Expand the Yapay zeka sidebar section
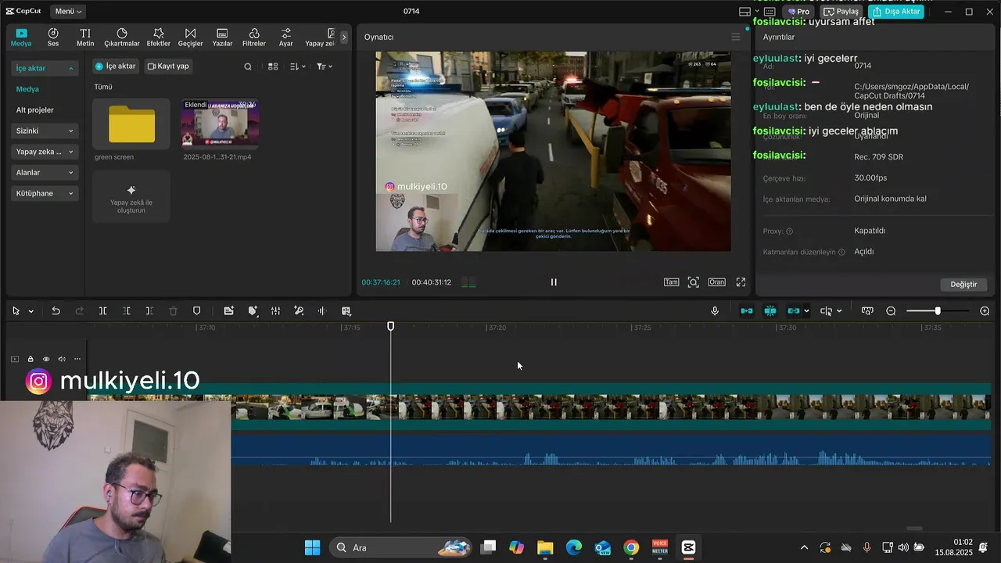The width and height of the screenshot is (1001, 563). click(44, 152)
